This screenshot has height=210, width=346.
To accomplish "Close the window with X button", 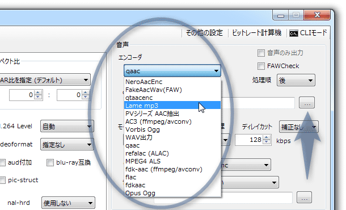I will (x=317, y=15).
